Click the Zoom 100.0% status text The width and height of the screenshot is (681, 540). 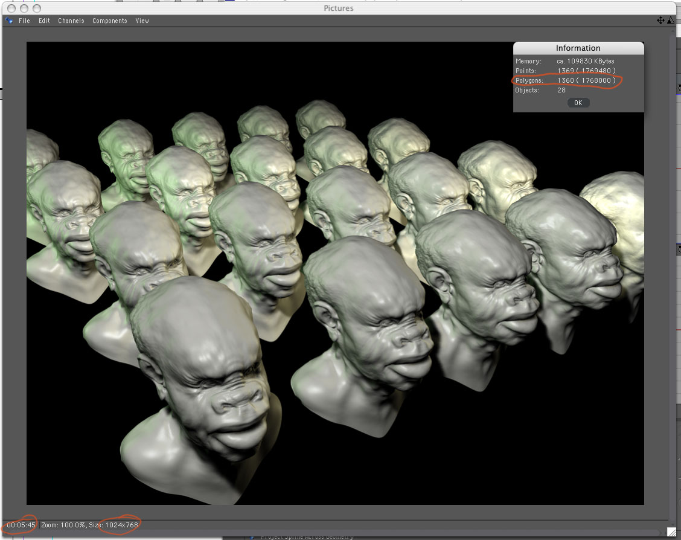62,525
